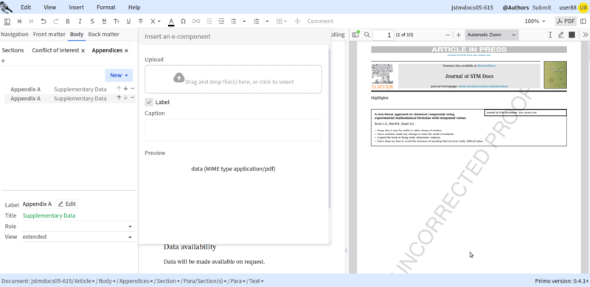
Task: Add new tab with plus icon
Action: [x=3, y=60]
